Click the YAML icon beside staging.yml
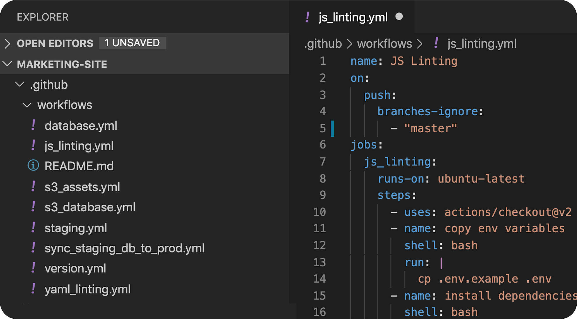Image resolution: width=577 pixels, height=319 pixels. coord(33,228)
